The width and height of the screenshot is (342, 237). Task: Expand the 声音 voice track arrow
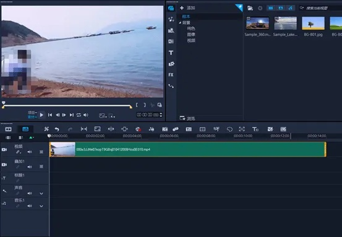pyautogui.click(x=41, y=193)
